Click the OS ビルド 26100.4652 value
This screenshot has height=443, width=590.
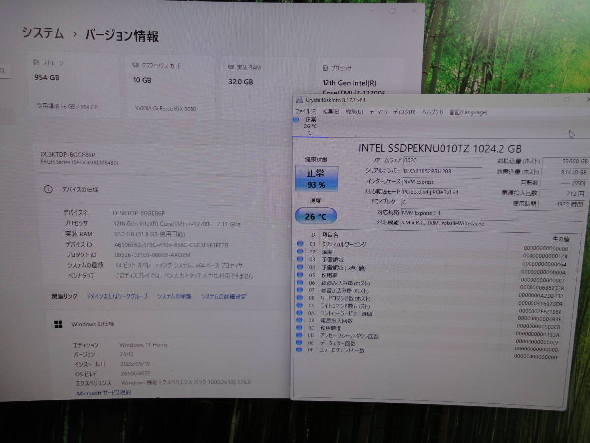(x=135, y=373)
